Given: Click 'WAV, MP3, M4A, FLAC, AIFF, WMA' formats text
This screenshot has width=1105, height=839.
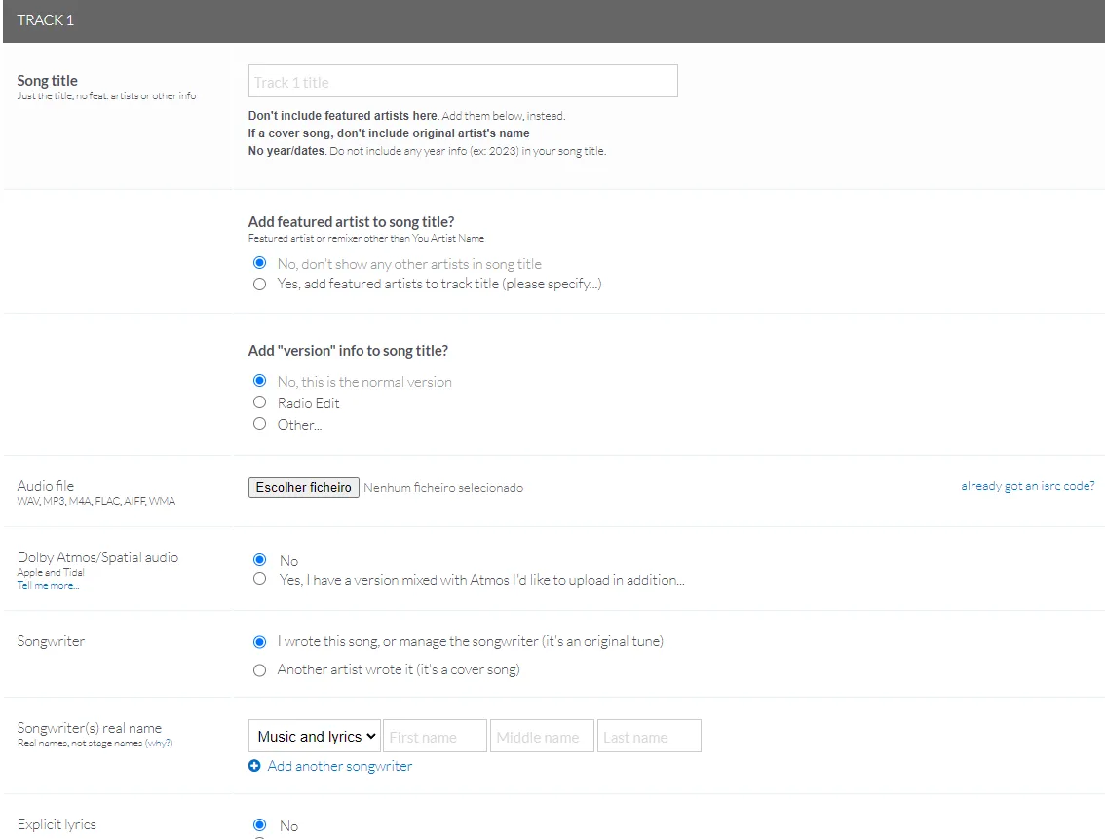Looking at the screenshot, I should click(x=96, y=501).
